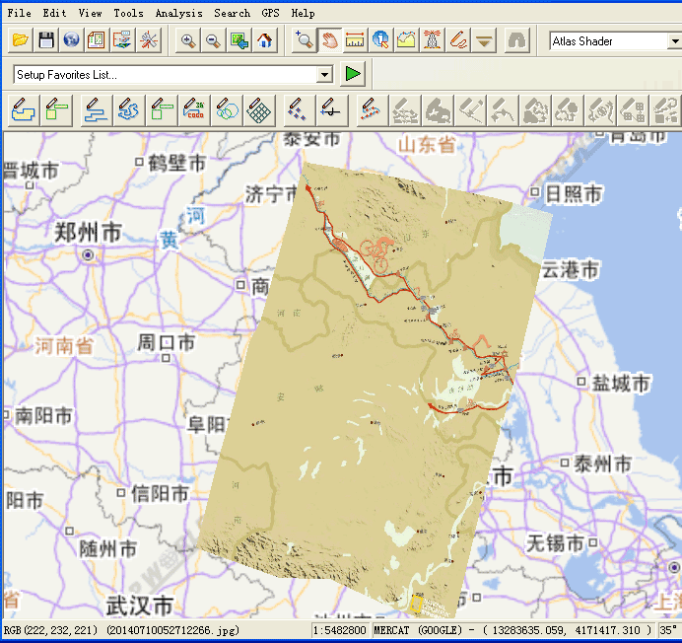Select the pencil with crossed line tool
Viewport: 682px width, 643px height.
click(332, 110)
